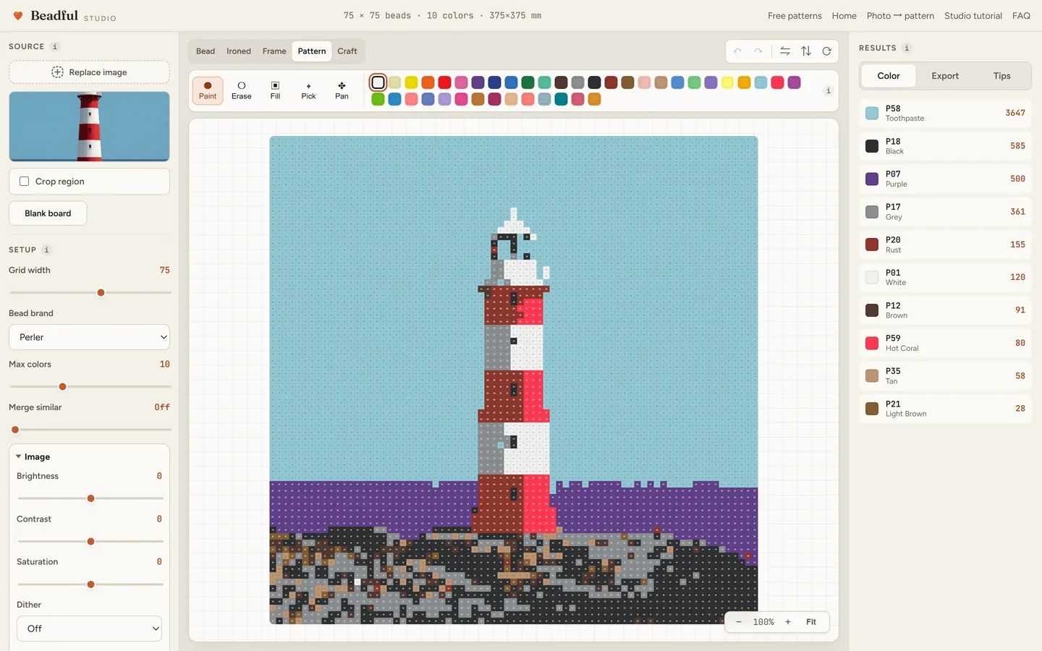Open the FAQ link
The height and width of the screenshot is (651, 1042).
(x=1021, y=16)
